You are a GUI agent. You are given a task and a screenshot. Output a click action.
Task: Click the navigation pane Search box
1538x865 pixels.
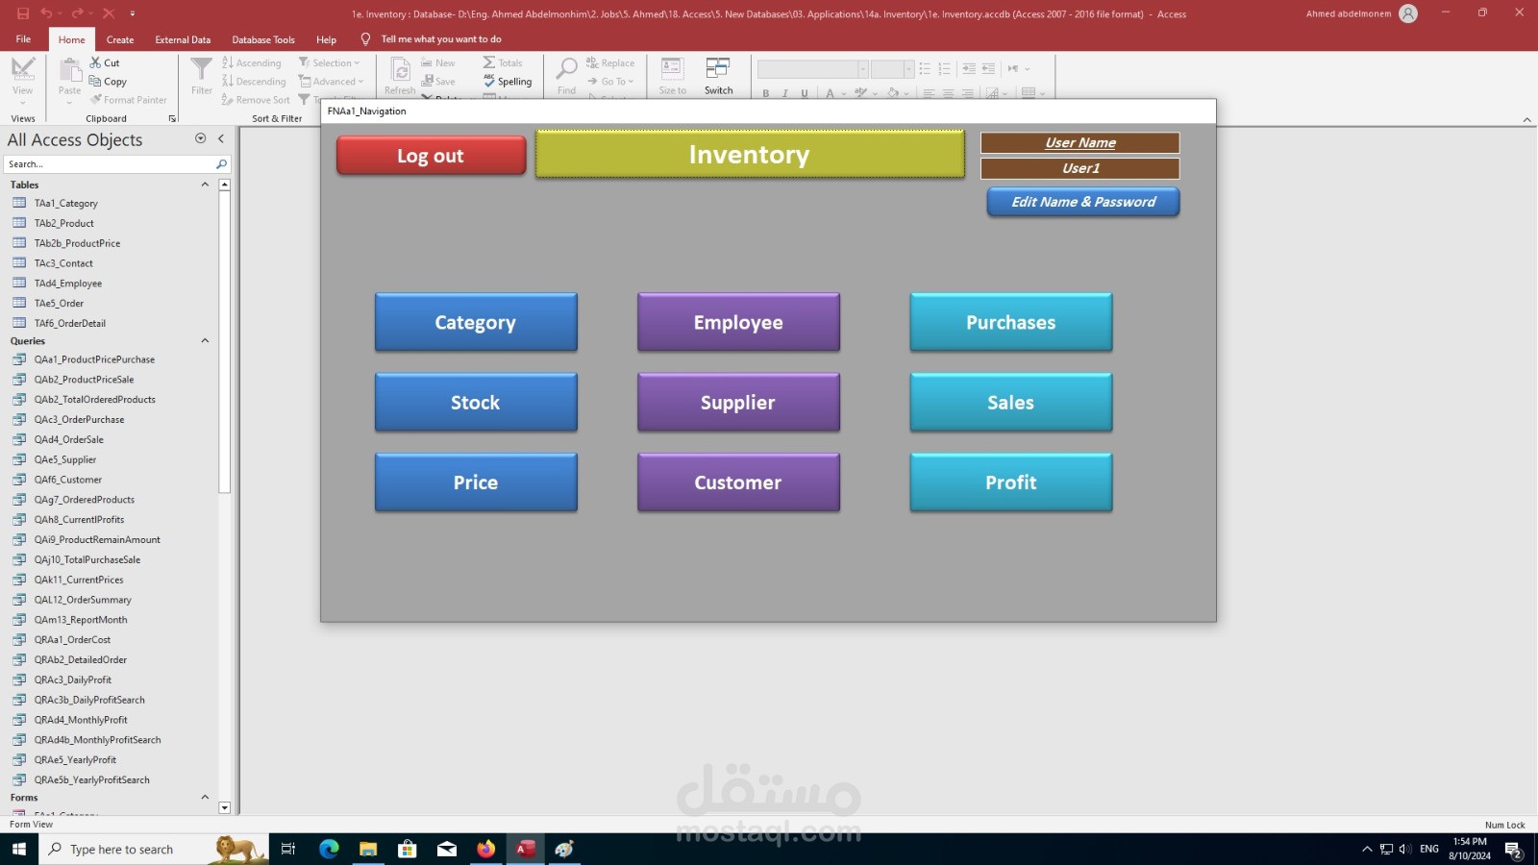111,164
